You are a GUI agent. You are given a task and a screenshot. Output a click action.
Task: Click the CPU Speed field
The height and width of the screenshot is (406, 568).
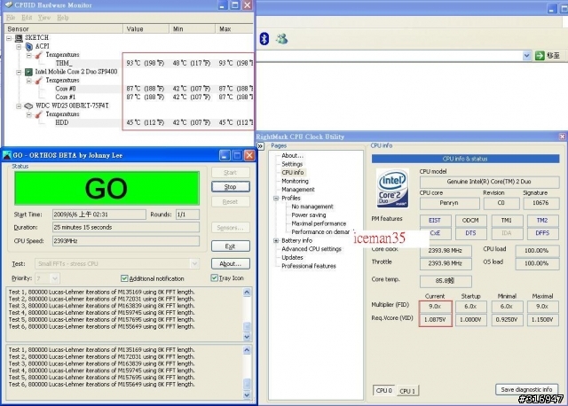126,241
